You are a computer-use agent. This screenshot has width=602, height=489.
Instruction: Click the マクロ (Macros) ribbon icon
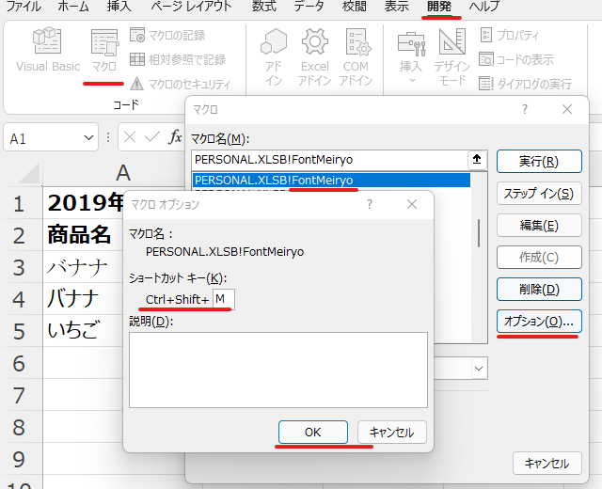click(x=104, y=51)
